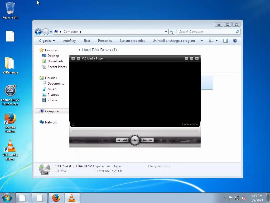Click Computer in the address bar
Screen dimensions: 270x203
pyautogui.click(x=71, y=32)
